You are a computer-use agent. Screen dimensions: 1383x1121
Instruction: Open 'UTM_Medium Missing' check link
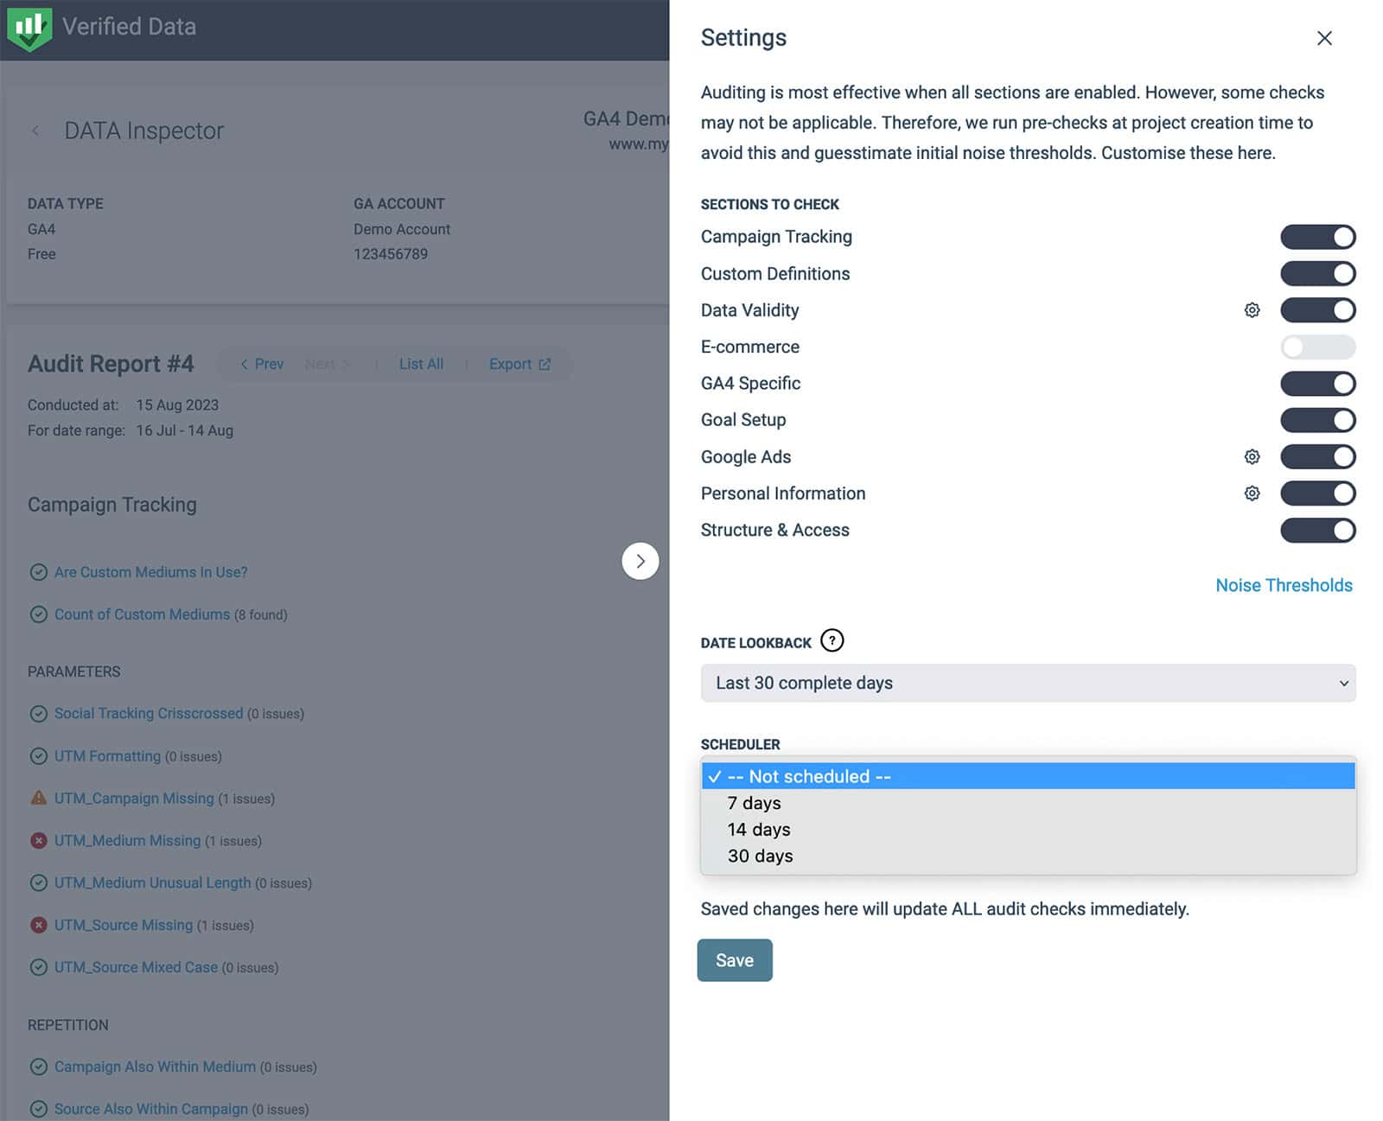click(127, 840)
